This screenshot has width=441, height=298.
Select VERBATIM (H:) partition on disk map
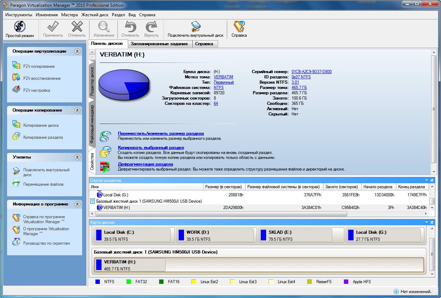point(130,265)
